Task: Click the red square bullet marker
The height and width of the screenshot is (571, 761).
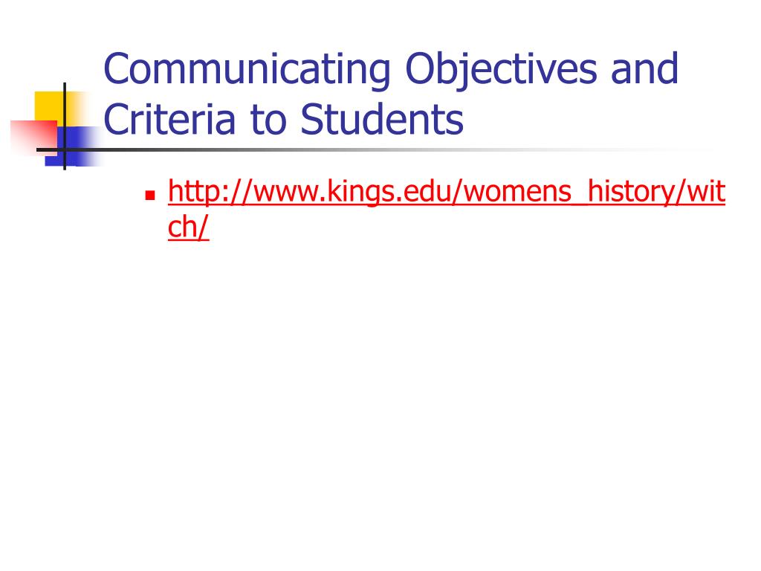Action: coord(150,196)
